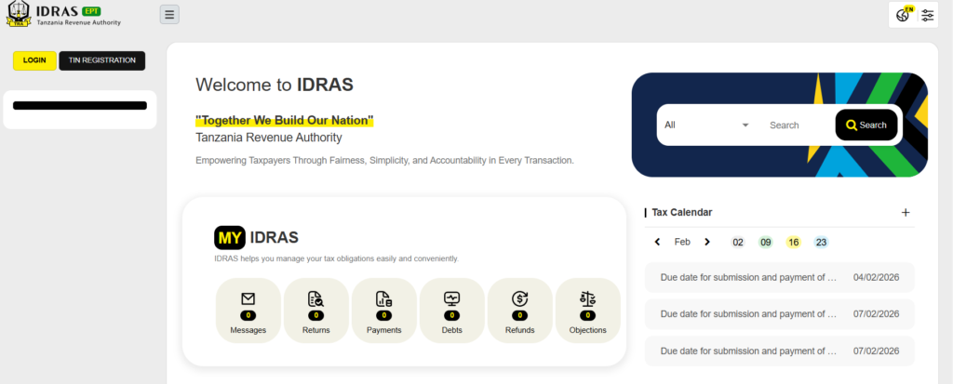Click the language globe icon

[903, 14]
